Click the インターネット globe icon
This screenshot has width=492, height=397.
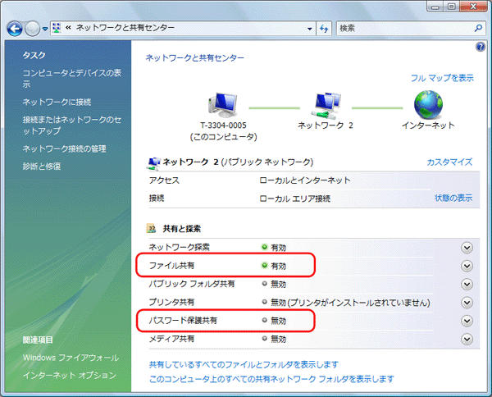[427, 104]
